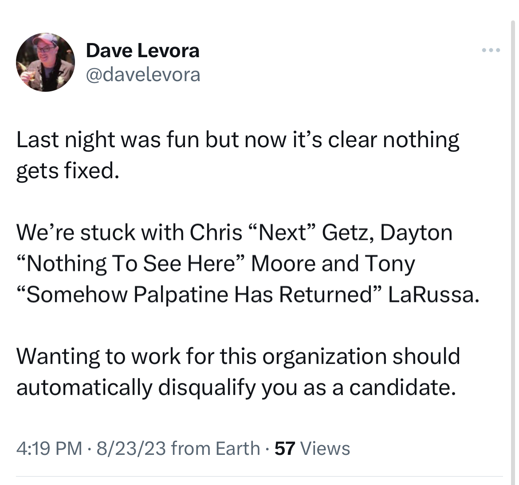Image resolution: width=519 pixels, height=485 pixels.
Task: Visit the @davelevora handle
Action: (143, 75)
